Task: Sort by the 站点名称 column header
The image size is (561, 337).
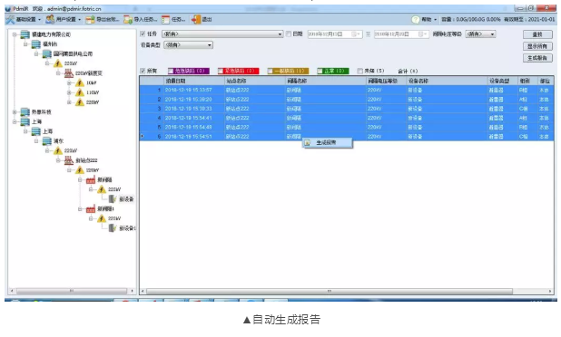Action: (x=255, y=81)
